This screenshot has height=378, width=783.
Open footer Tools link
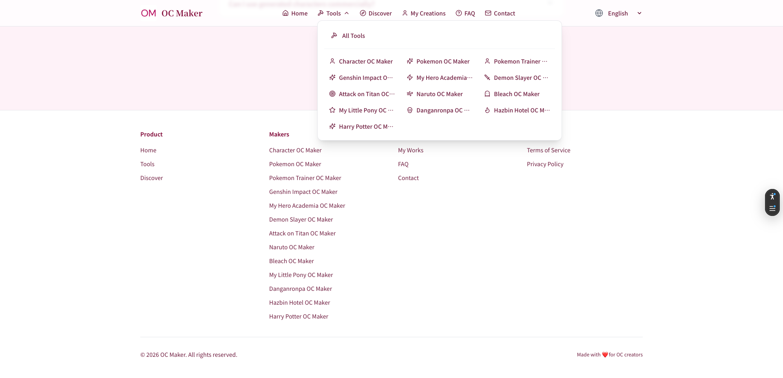[147, 164]
